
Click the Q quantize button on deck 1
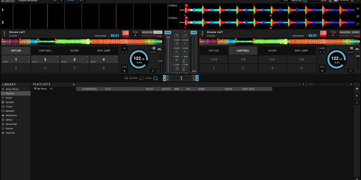(x=153, y=71)
